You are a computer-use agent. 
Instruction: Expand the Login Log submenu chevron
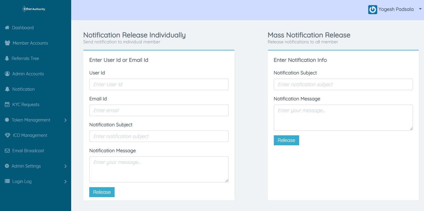click(65, 182)
